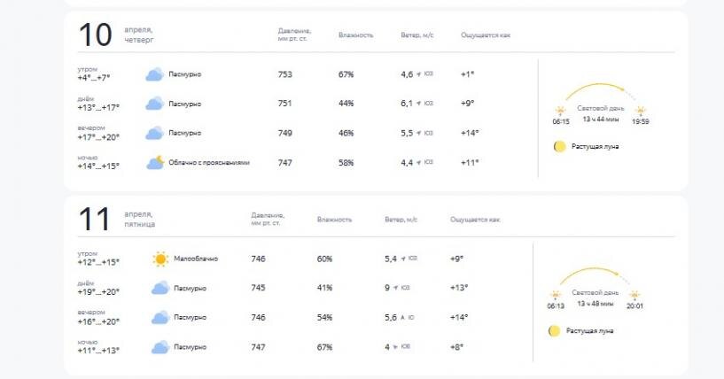724x379 pixels.
Task: Click the cloud icon for April 11 evening
Action: pyautogui.click(x=160, y=317)
